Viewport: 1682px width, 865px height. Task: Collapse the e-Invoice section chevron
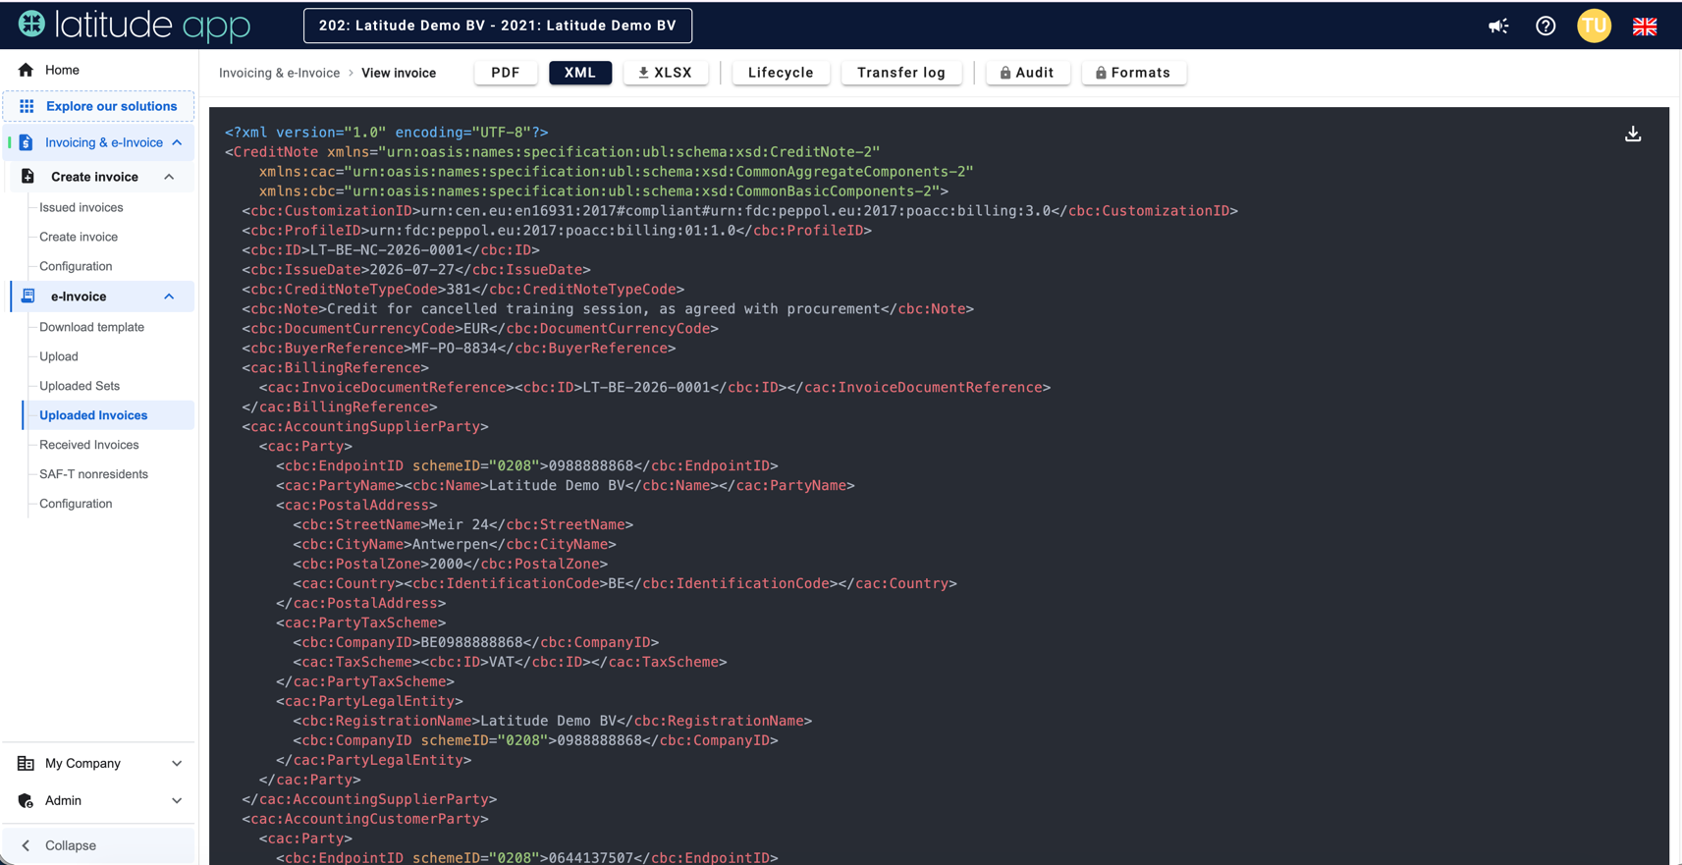(169, 297)
